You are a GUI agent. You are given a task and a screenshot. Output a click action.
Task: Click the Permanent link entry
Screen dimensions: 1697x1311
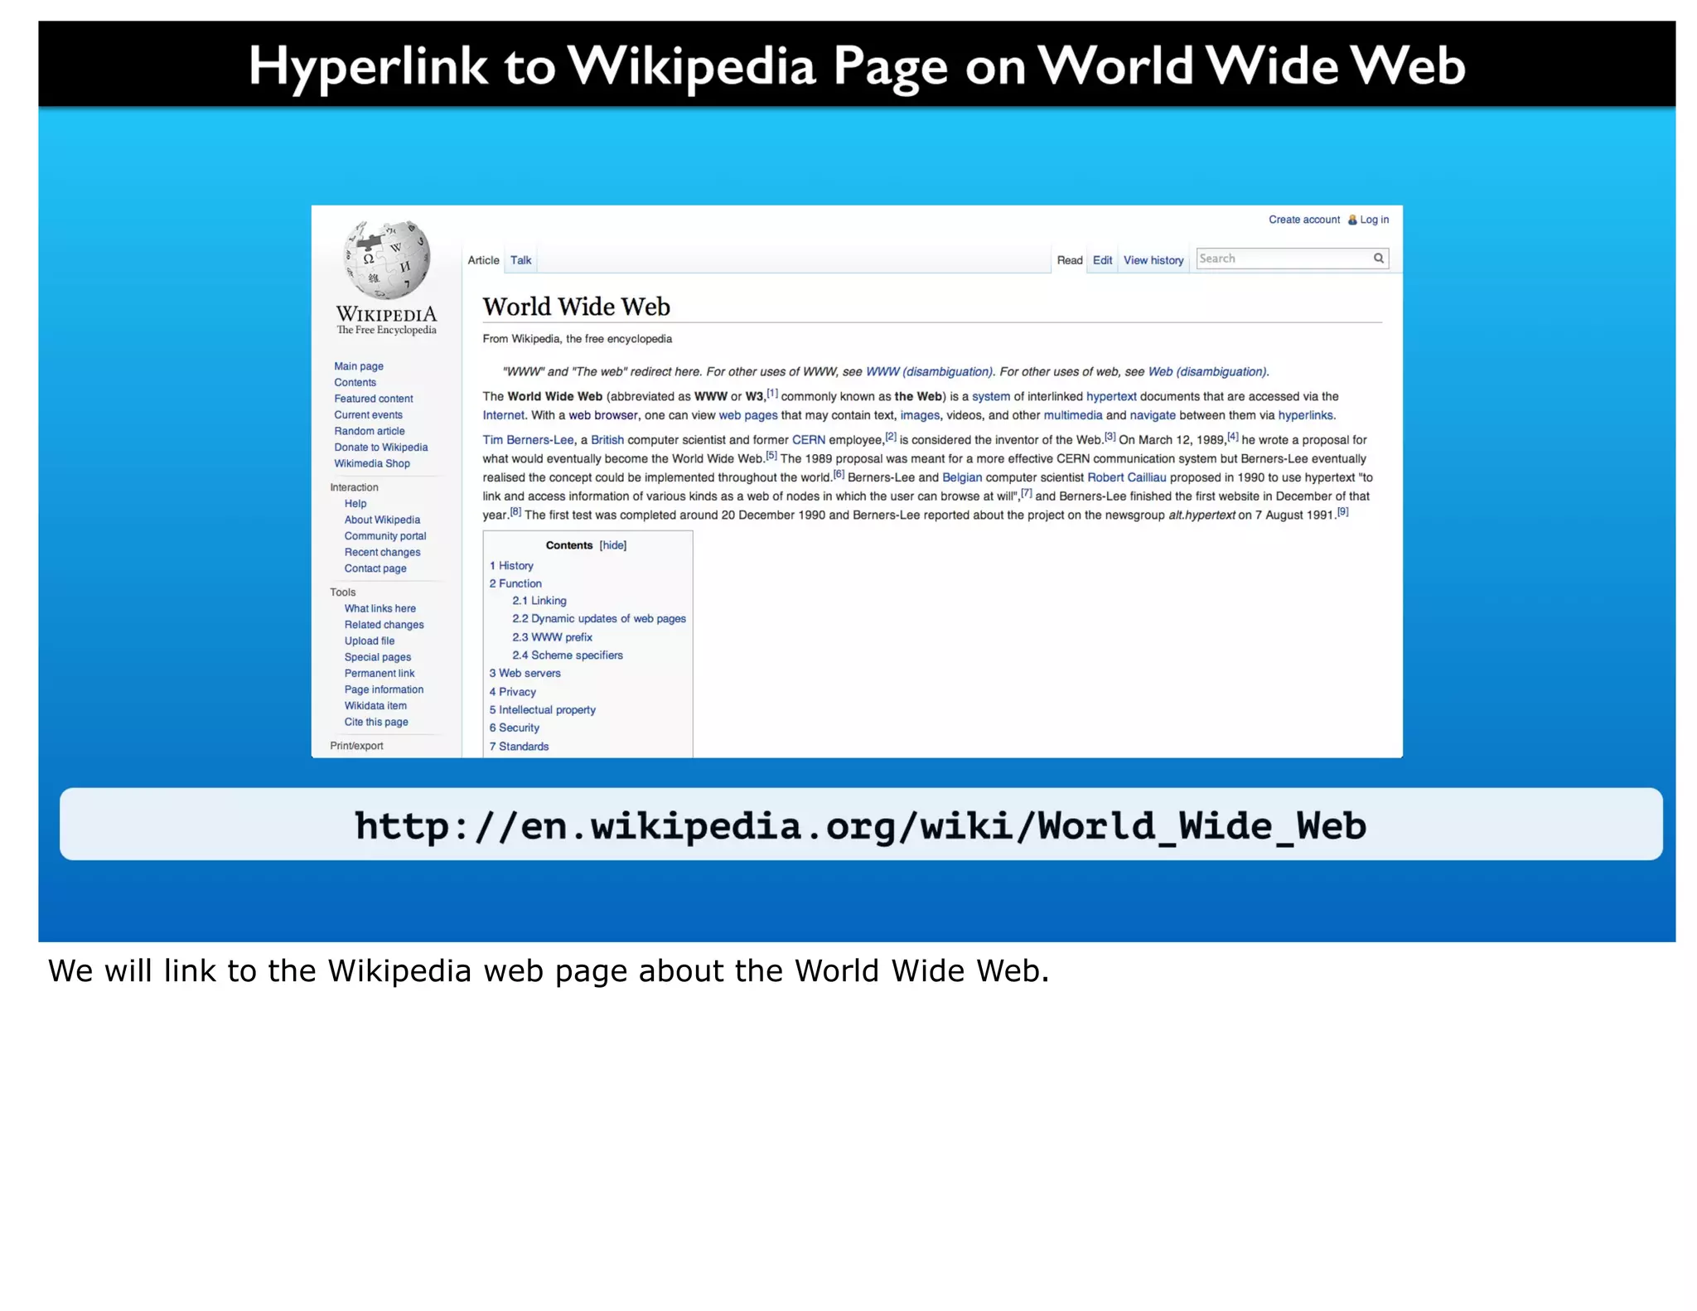[x=380, y=674]
